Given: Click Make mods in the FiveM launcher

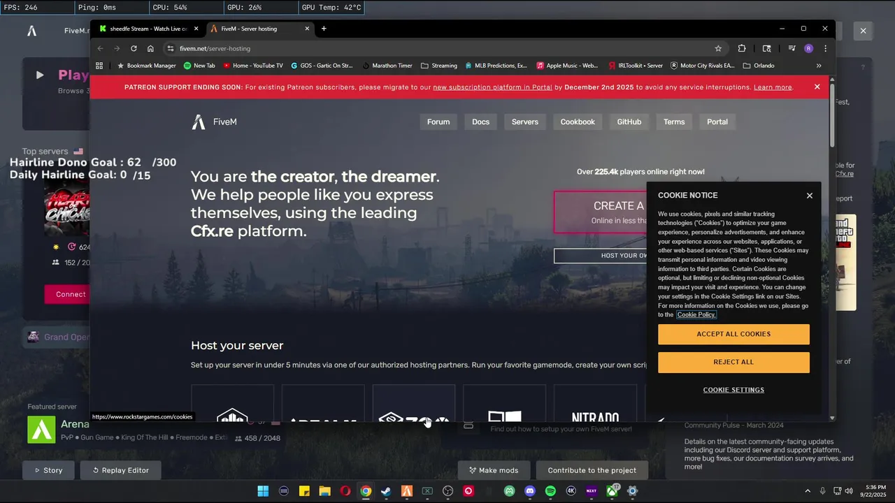Looking at the screenshot, I should [494, 470].
